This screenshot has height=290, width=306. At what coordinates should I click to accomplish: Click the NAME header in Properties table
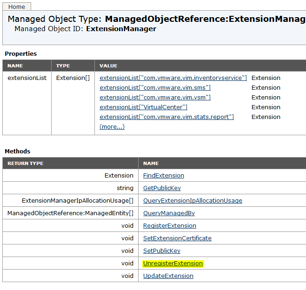coord(15,66)
